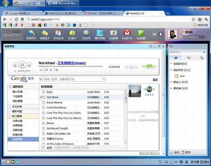Expand the following-list section in music sidebar
The width and height of the screenshot is (211, 166).
tap(23, 107)
